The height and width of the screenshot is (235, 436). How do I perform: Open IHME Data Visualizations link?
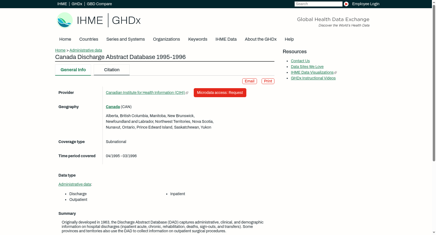(x=312, y=73)
